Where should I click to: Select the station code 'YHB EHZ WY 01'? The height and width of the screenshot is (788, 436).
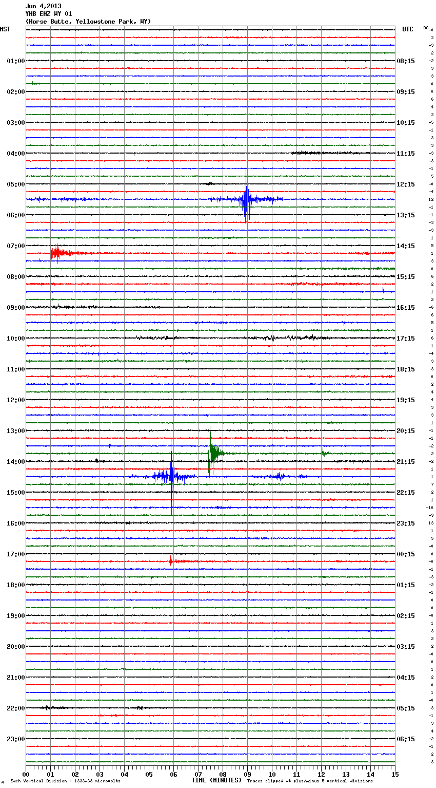[49, 14]
